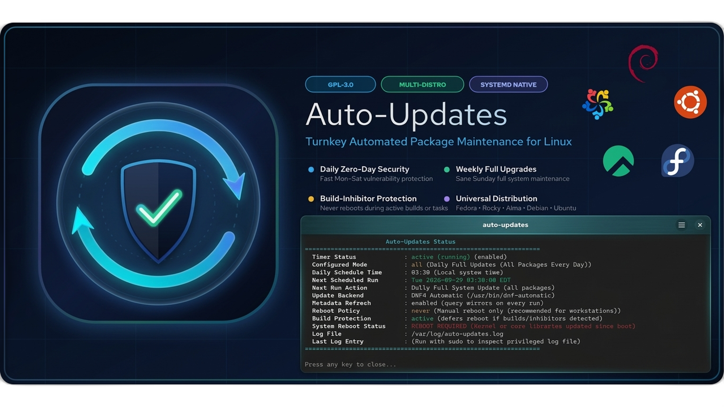724x407 pixels.
Task: Click the purple Universal Distribution bullet
Action: pos(447,199)
